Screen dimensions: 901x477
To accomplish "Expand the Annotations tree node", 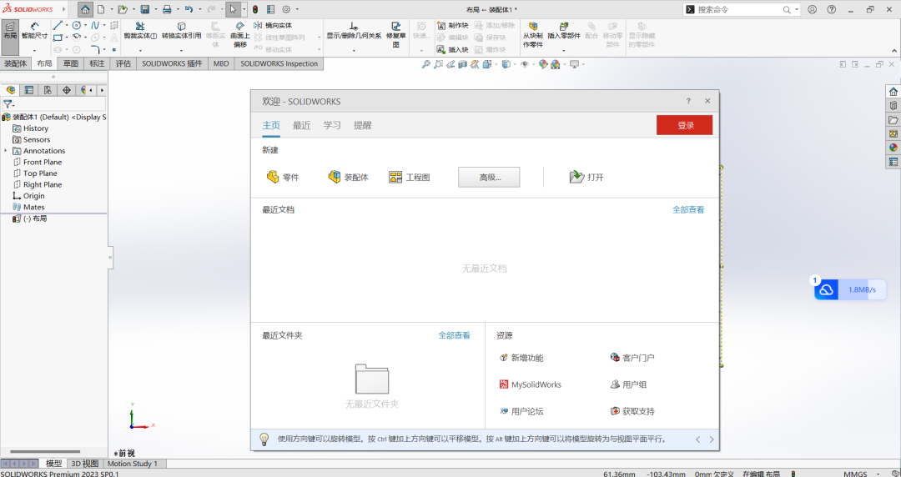I will (6, 151).
